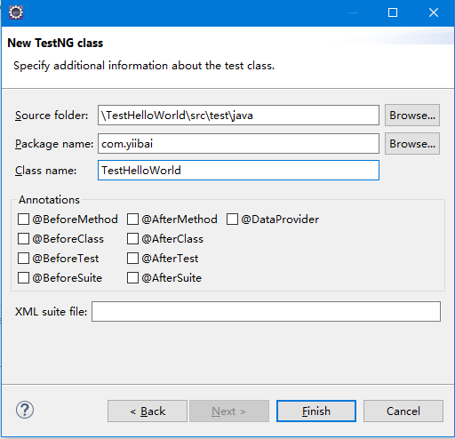Click the Eclipse icon in title bar
This screenshot has width=455, height=439.
click(x=16, y=12)
